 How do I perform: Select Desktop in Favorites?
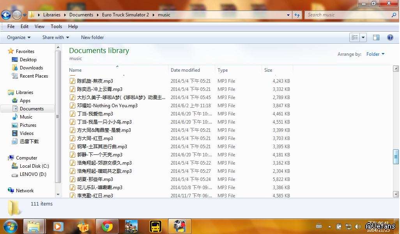click(x=24, y=59)
